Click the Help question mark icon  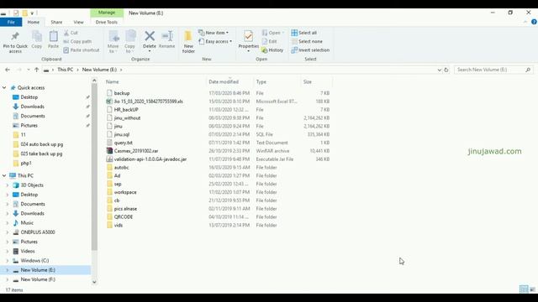pos(534,22)
